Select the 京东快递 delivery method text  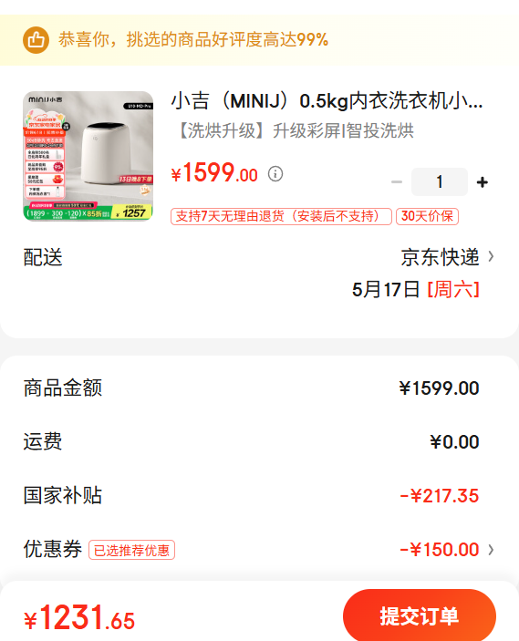click(x=440, y=257)
